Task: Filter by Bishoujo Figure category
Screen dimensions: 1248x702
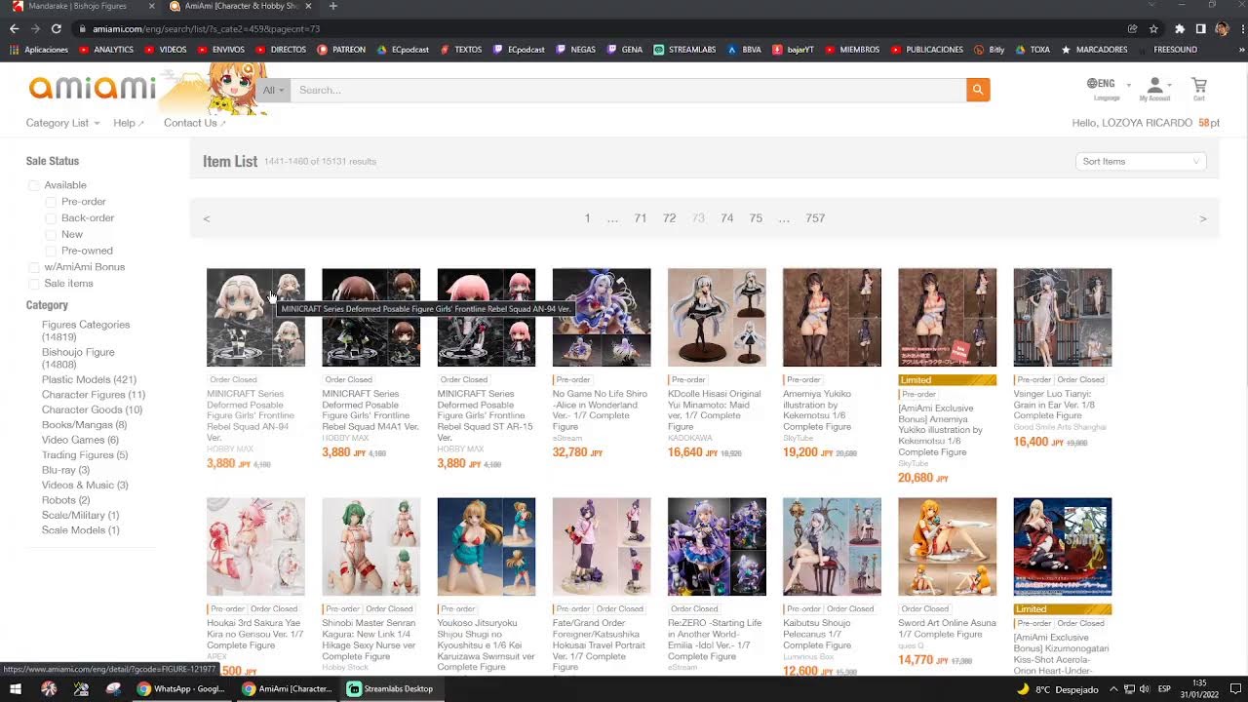Action: click(78, 358)
